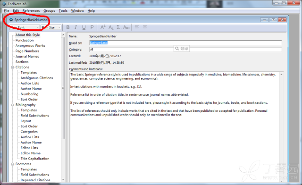This screenshot has width=302, height=185.
Task: Select About this Style in tree
Action: (x=27, y=35)
